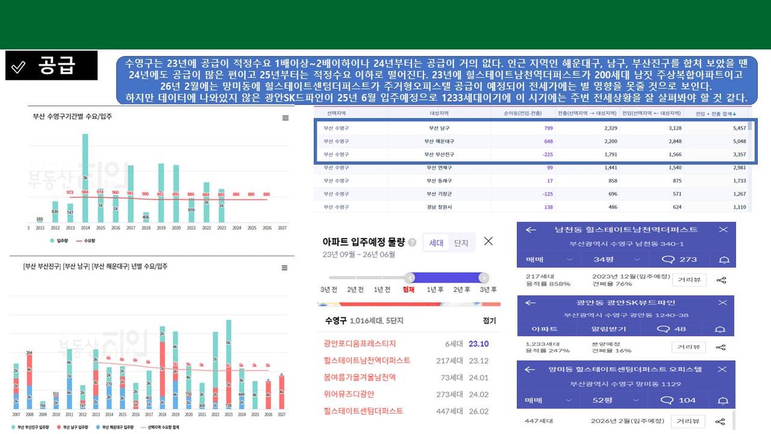Select the 부산 기장군 row in the table
The width and height of the screenshot is (771, 434).
pyautogui.click(x=531, y=194)
